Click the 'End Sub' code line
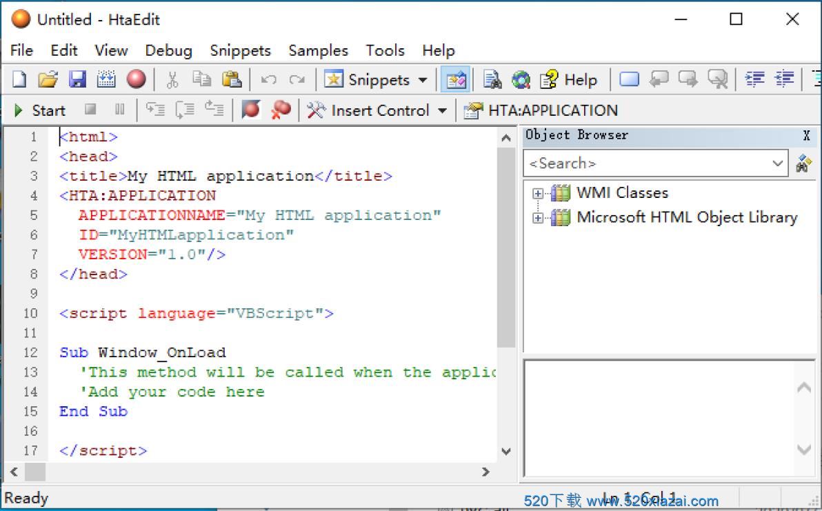 click(x=93, y=412)
